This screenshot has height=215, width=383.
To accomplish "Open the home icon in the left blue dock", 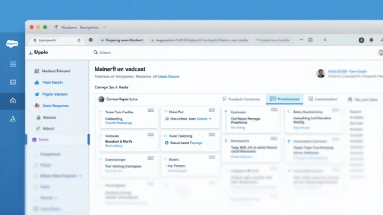I will pyautogui.click(x=13, y=100).
